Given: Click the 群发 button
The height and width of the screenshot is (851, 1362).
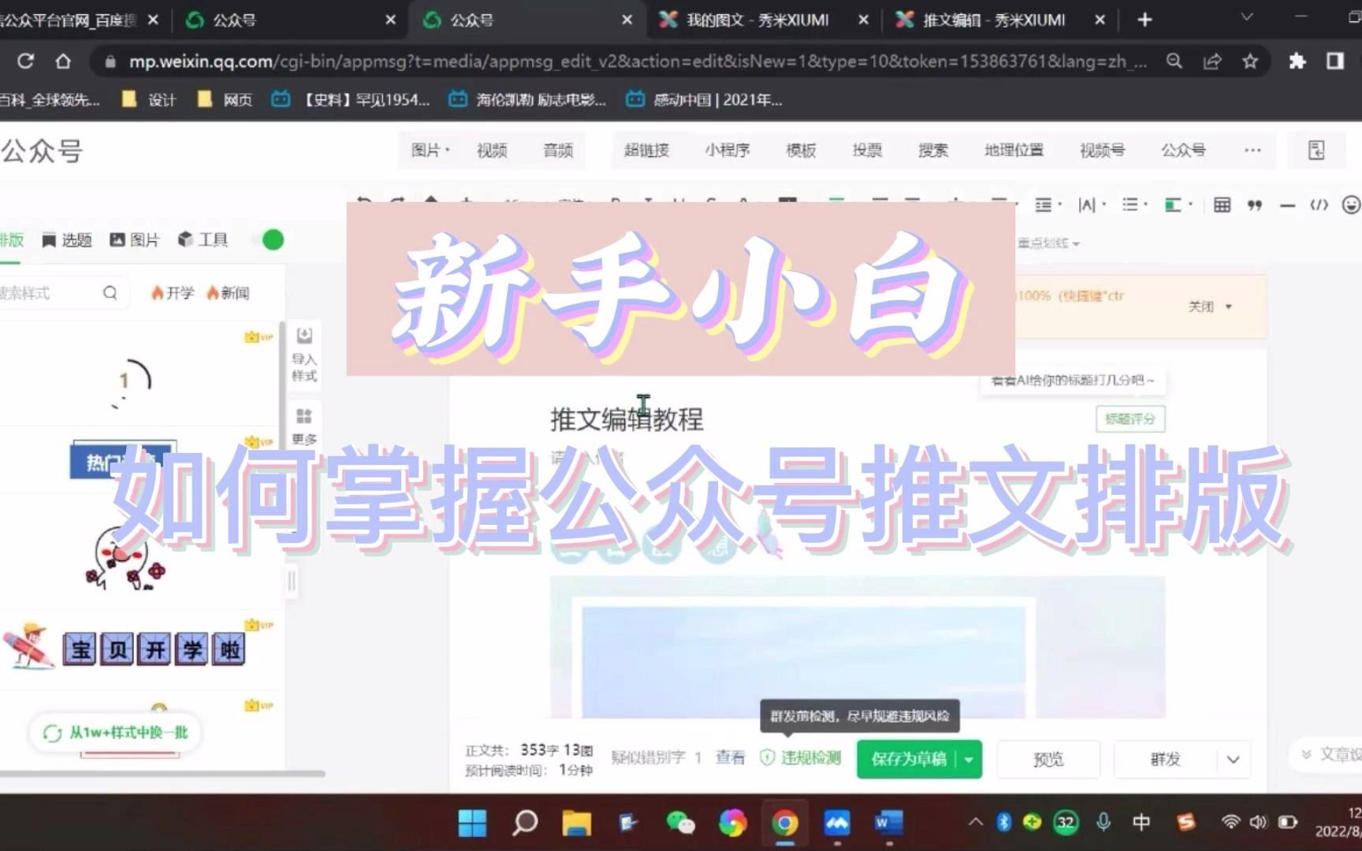Looking at the screenshot, I should point(1166,760).
